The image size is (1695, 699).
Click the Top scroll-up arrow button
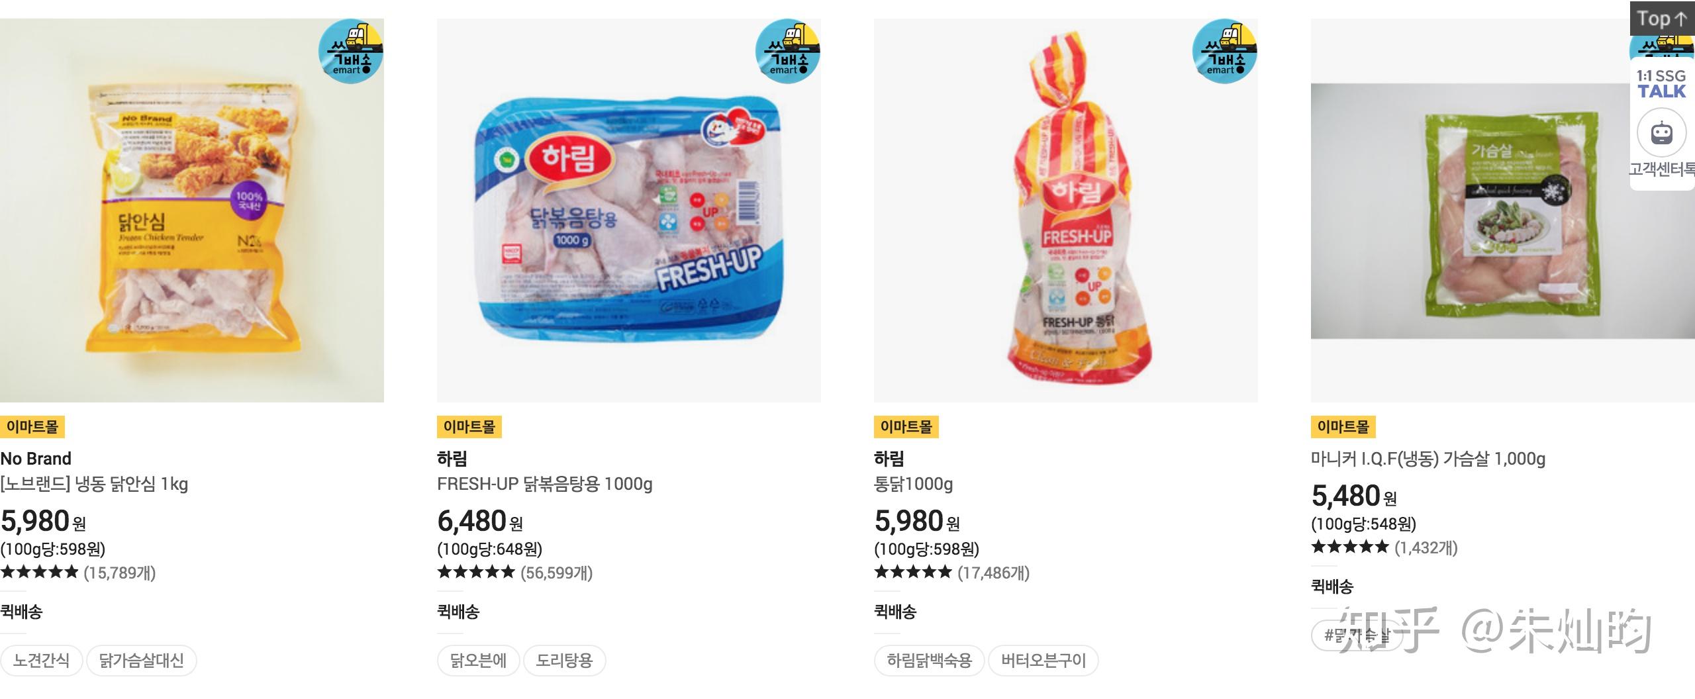(1662, 19)
